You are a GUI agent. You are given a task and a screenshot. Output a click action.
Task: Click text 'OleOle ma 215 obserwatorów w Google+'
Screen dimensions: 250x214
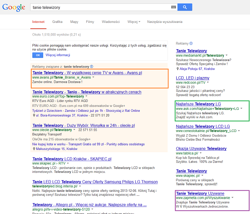(x=61, y=139)
